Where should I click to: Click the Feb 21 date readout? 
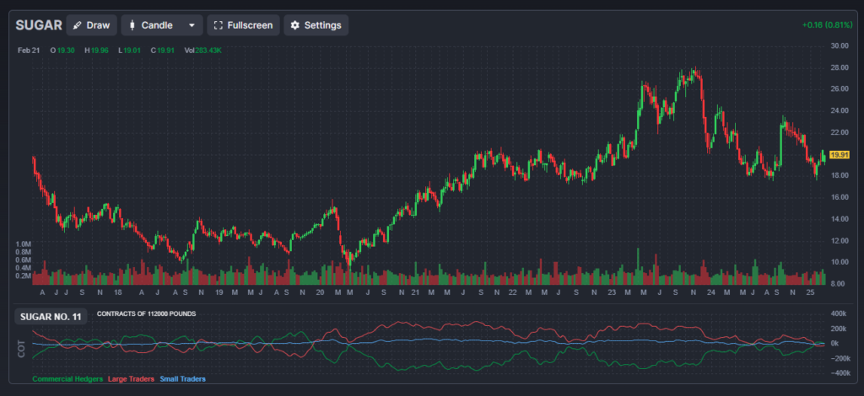(x=28, y=51)
